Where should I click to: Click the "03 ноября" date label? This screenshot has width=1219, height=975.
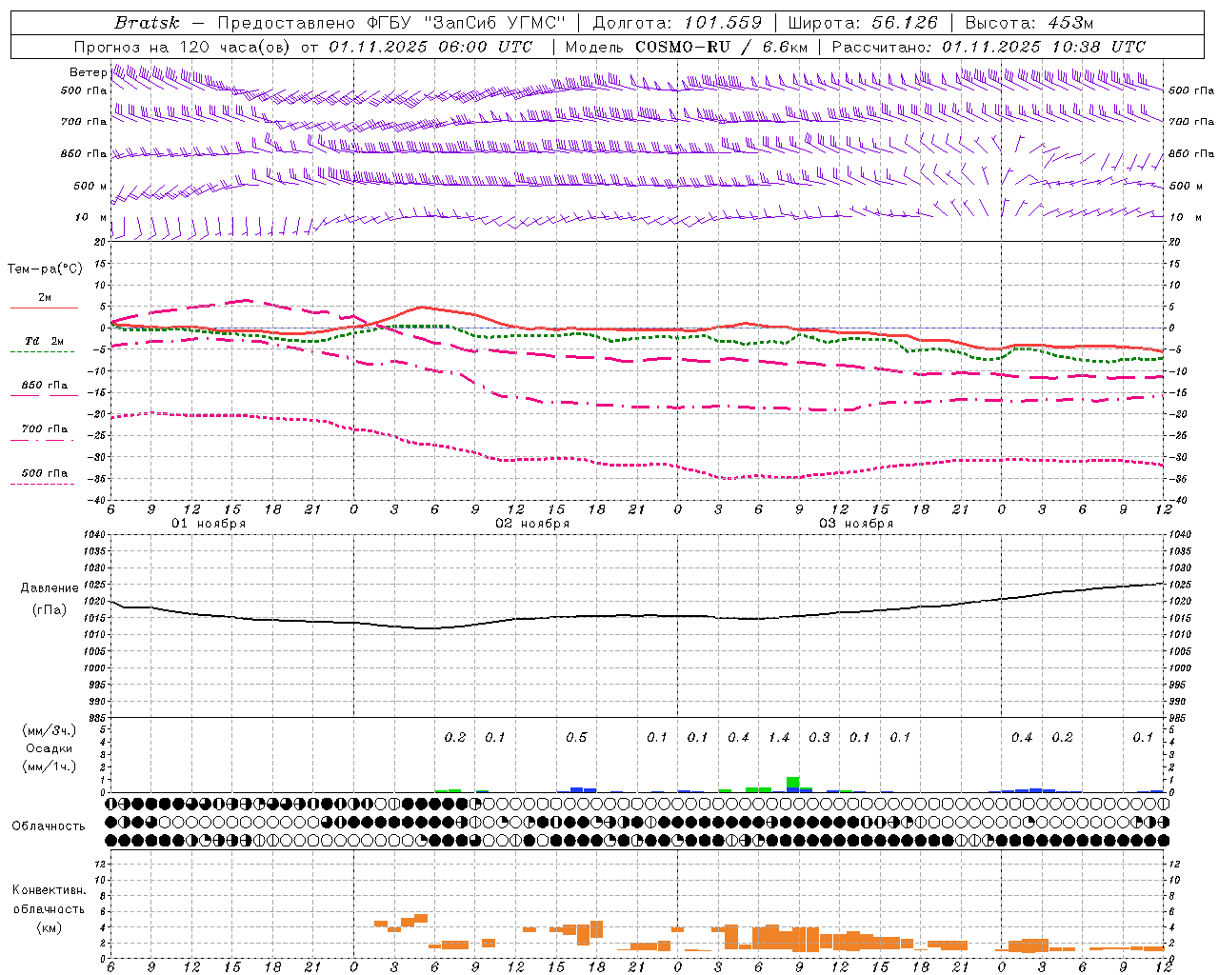[x=856, y=524]
